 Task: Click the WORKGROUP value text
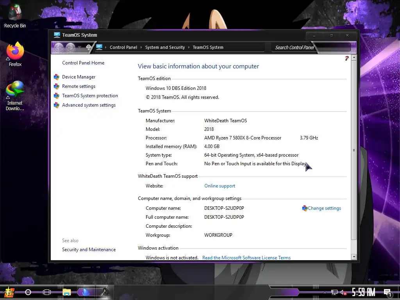218,235
